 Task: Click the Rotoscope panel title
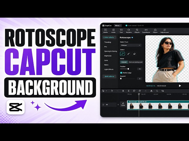coord(125,38)
